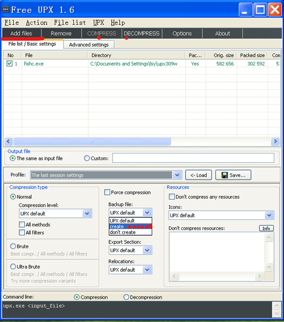This screenshot has height=322, width=284.
Task: Click Add files in the toolbar
Action: pos(21,33)
